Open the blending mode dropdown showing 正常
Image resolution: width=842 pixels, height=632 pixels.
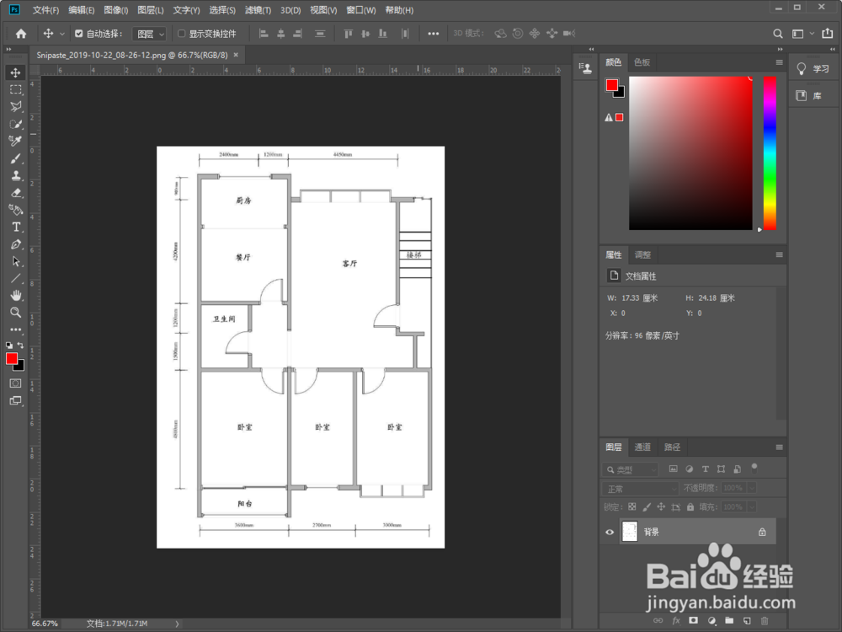(x=639, y=488)
